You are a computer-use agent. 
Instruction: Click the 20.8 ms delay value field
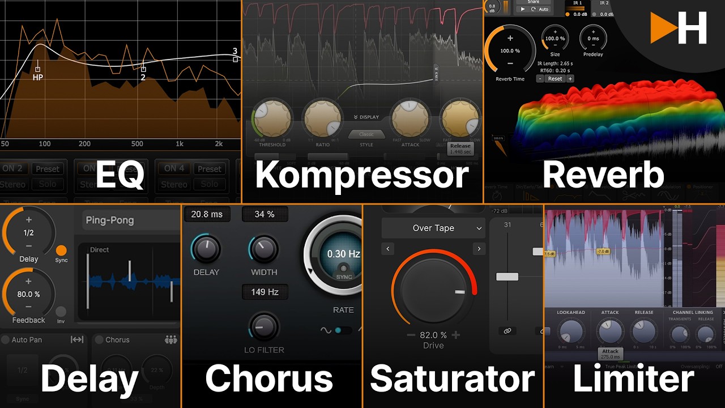[x=207, y=214]
